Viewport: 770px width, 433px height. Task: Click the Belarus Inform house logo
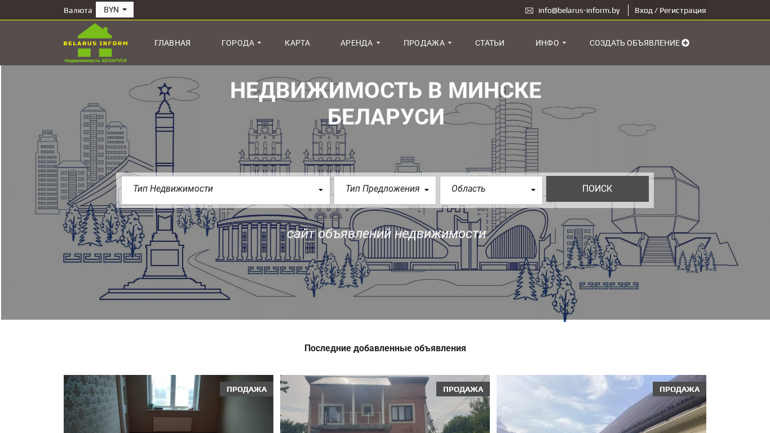click(x=95, y=43)
